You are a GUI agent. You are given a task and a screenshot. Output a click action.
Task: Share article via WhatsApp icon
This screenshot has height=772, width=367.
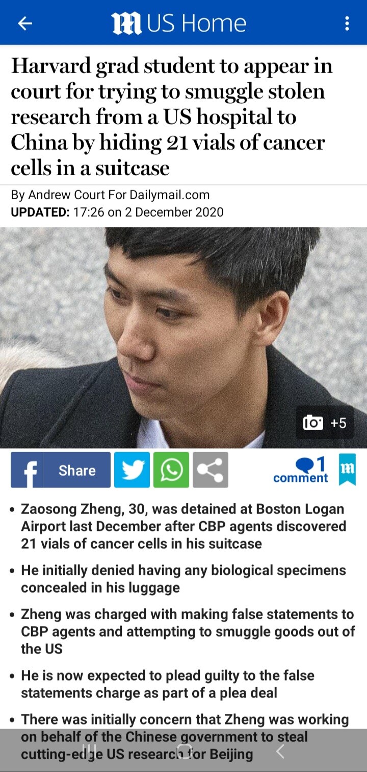coord(171,470)
